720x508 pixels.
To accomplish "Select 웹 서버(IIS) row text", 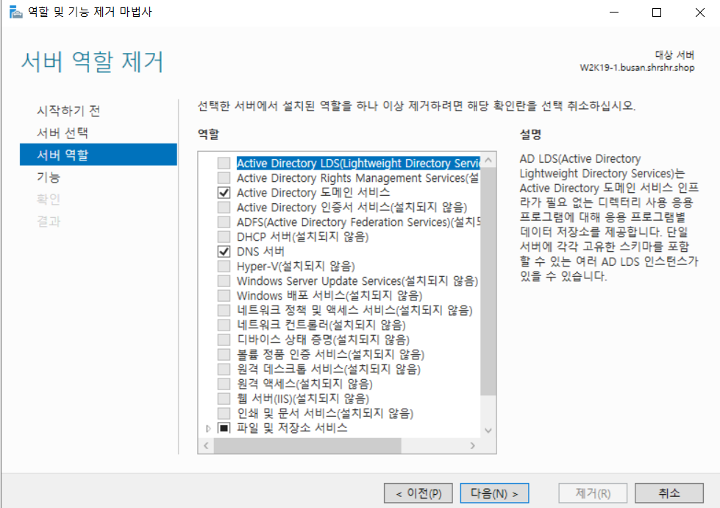I will pos(303,398).
